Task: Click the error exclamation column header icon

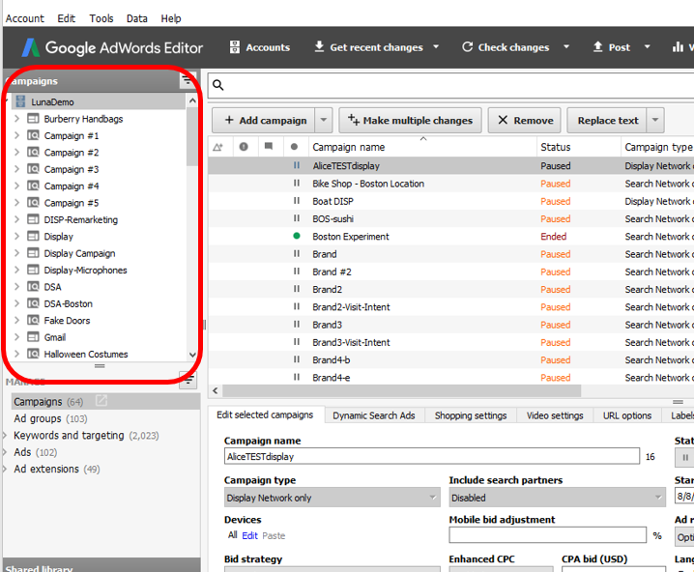Action: point(244,147)
